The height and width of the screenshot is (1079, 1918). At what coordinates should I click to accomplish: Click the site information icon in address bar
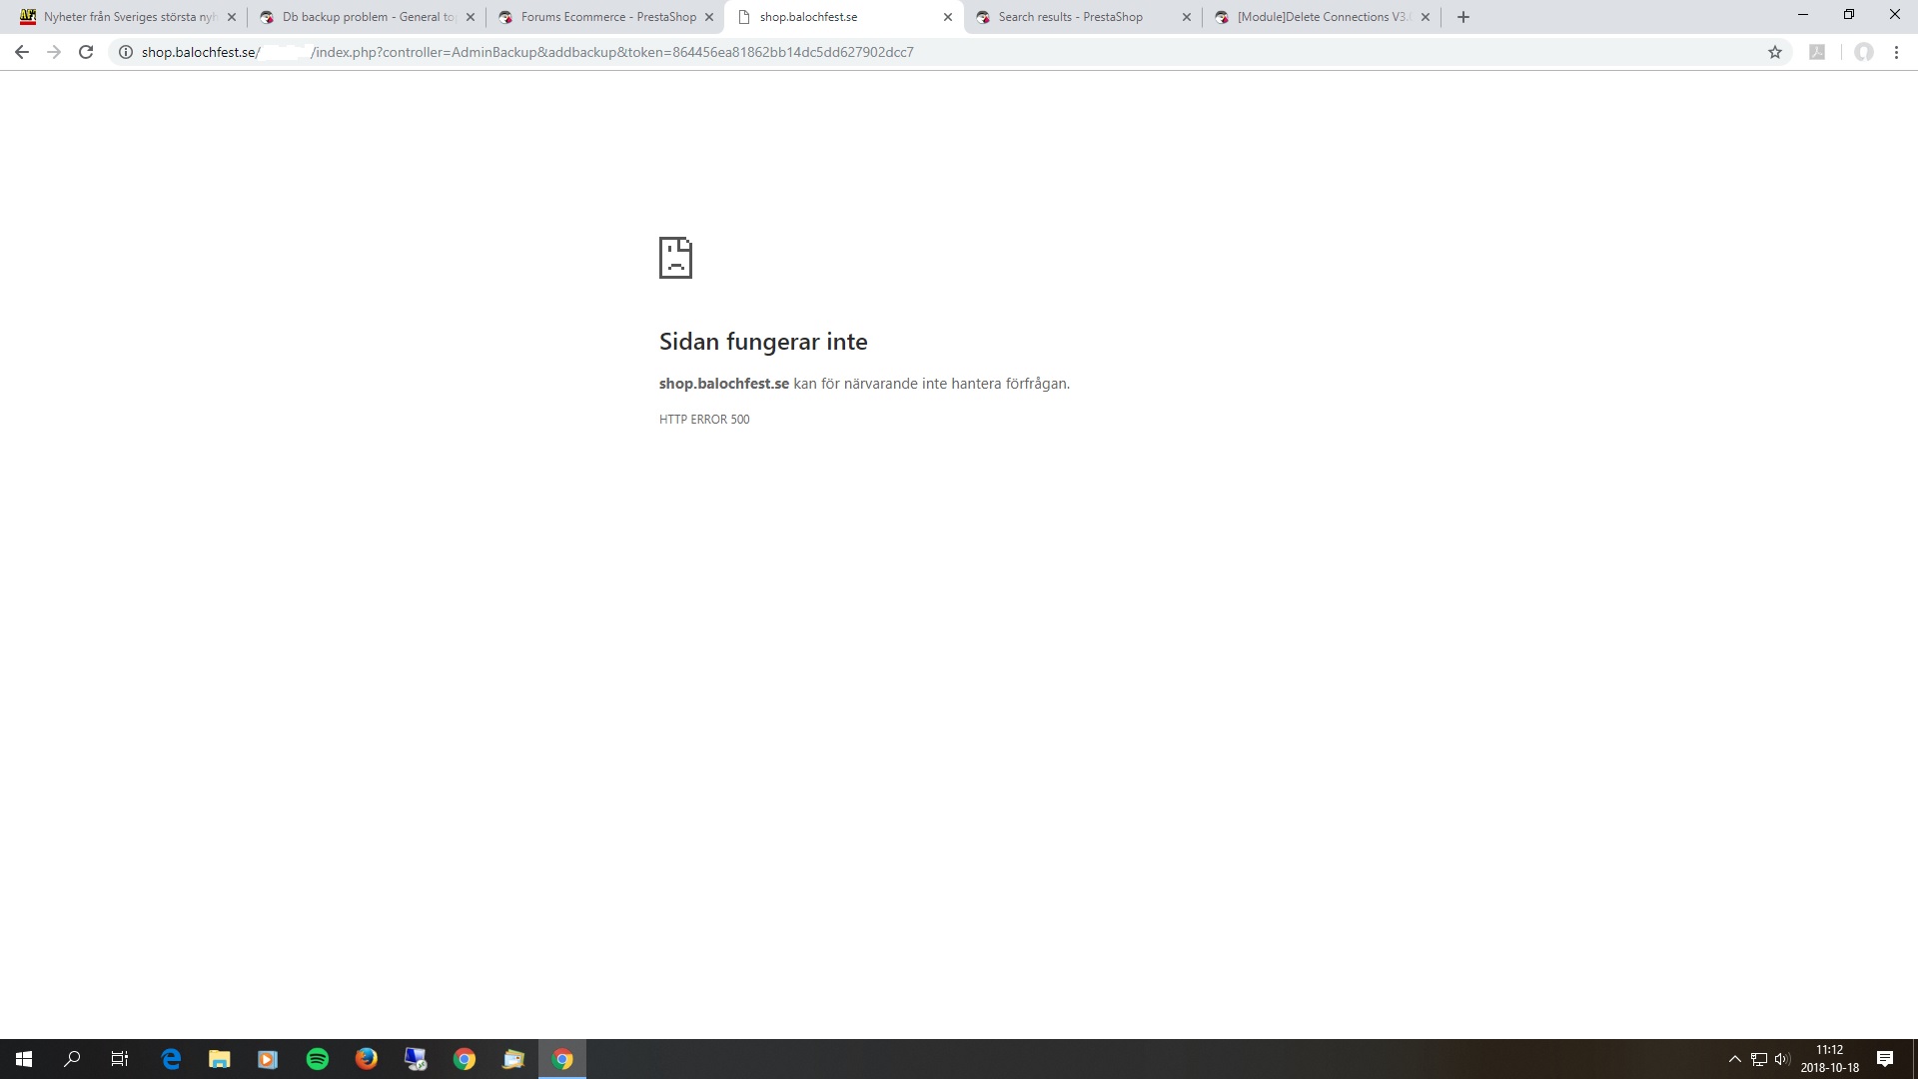click(x=126, y=52)
